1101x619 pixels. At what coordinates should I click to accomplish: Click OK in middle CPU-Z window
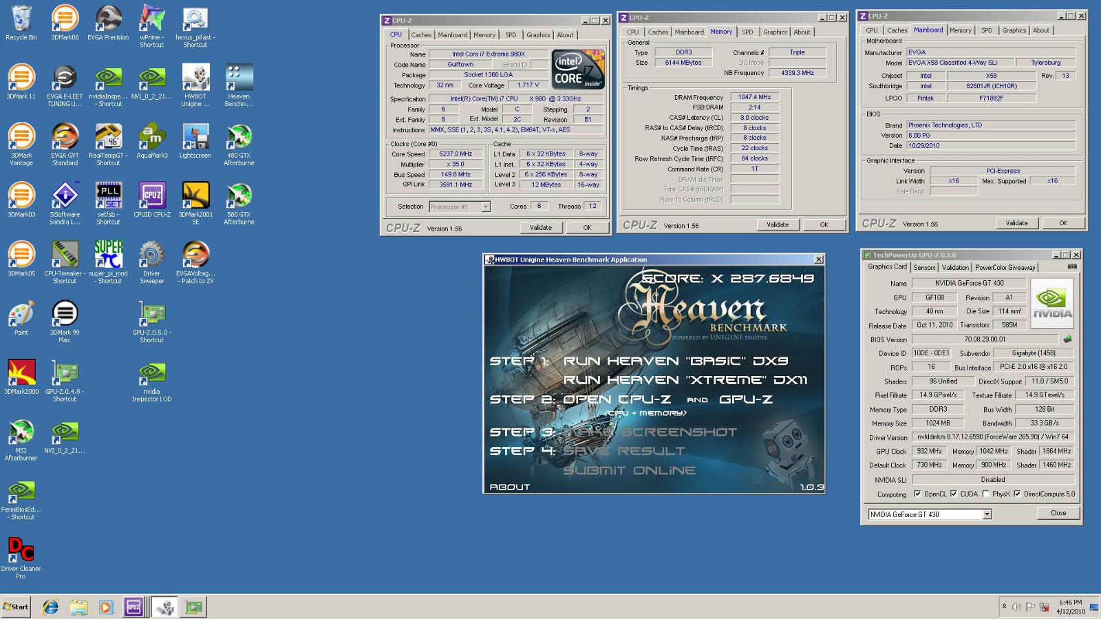coord(824,225)
